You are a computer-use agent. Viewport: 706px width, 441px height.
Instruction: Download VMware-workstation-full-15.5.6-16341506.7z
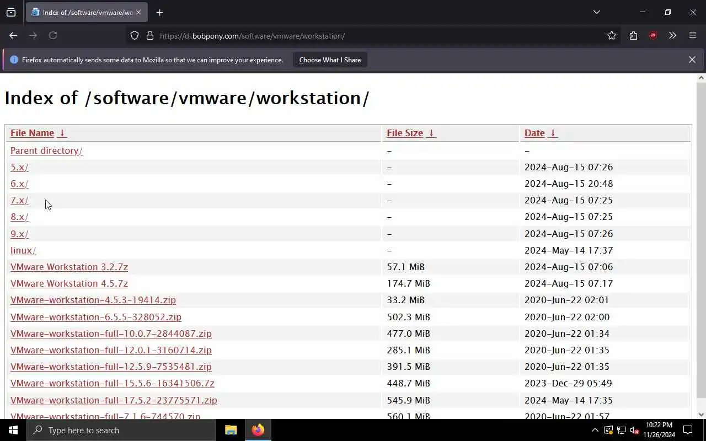[113, 383]
